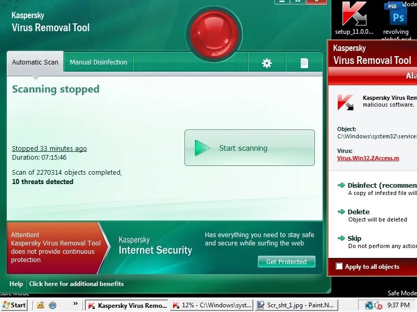Screen dimensions: 417x312
Task: Click the Scanning stopped heading
Action: tap(56, 89)
